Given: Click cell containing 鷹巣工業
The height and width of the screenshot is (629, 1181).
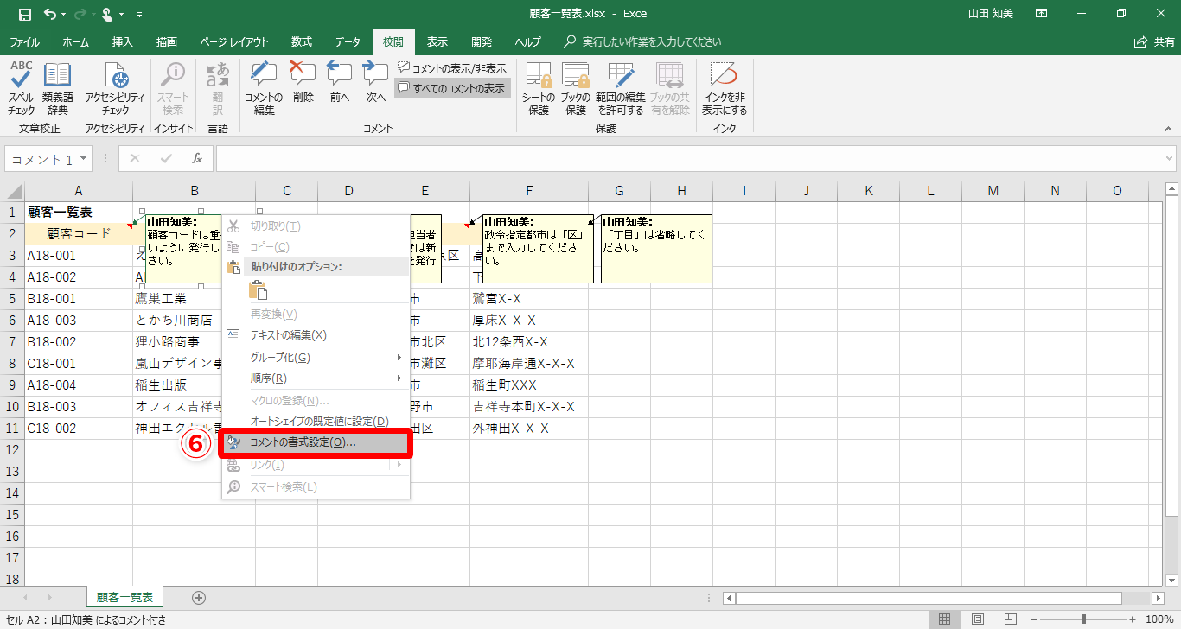Looking at the screenshot, I should (195, 299).
